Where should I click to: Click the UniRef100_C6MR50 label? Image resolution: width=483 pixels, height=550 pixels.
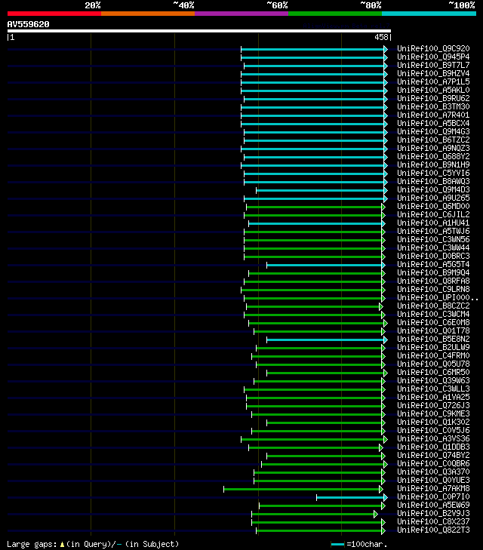pyautogui.click(x=433, y=372)
